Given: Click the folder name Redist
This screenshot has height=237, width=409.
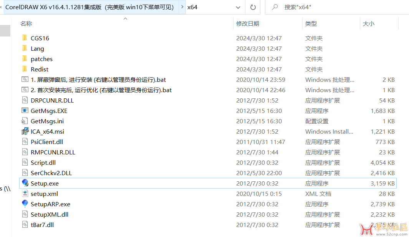Looking at the screenshot, I should (x=40, y=69).
